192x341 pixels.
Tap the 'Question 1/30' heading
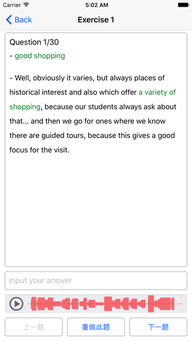(34, 42)
